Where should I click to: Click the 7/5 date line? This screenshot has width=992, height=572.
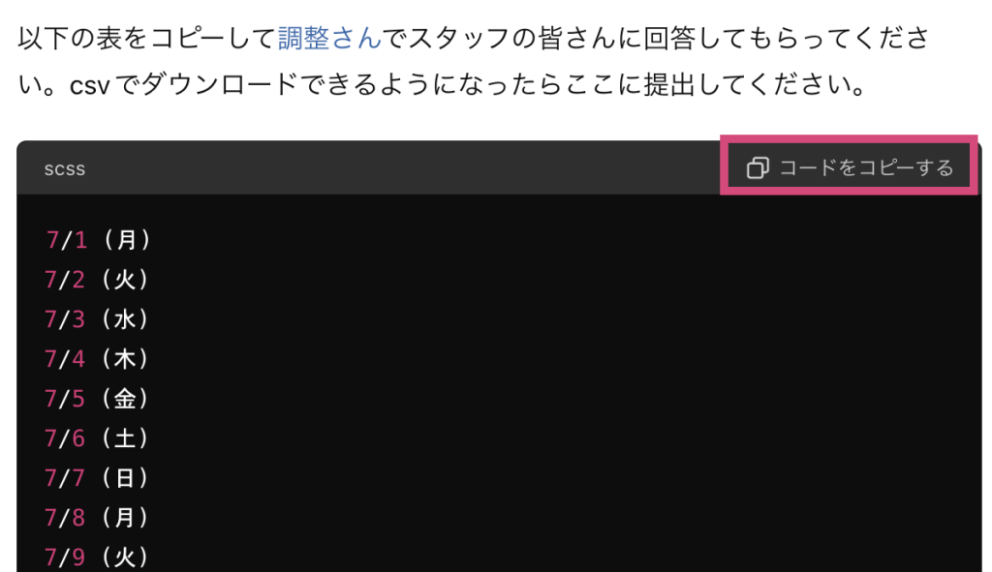97,399
